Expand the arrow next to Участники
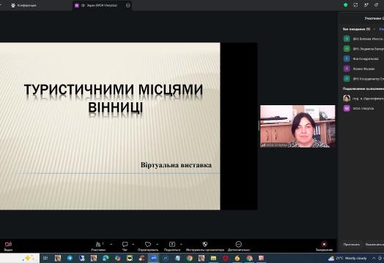 [111, 244]
